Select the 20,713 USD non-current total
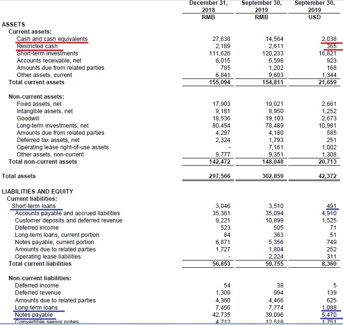This screenshot has height=325, width=343. point(328,162)
